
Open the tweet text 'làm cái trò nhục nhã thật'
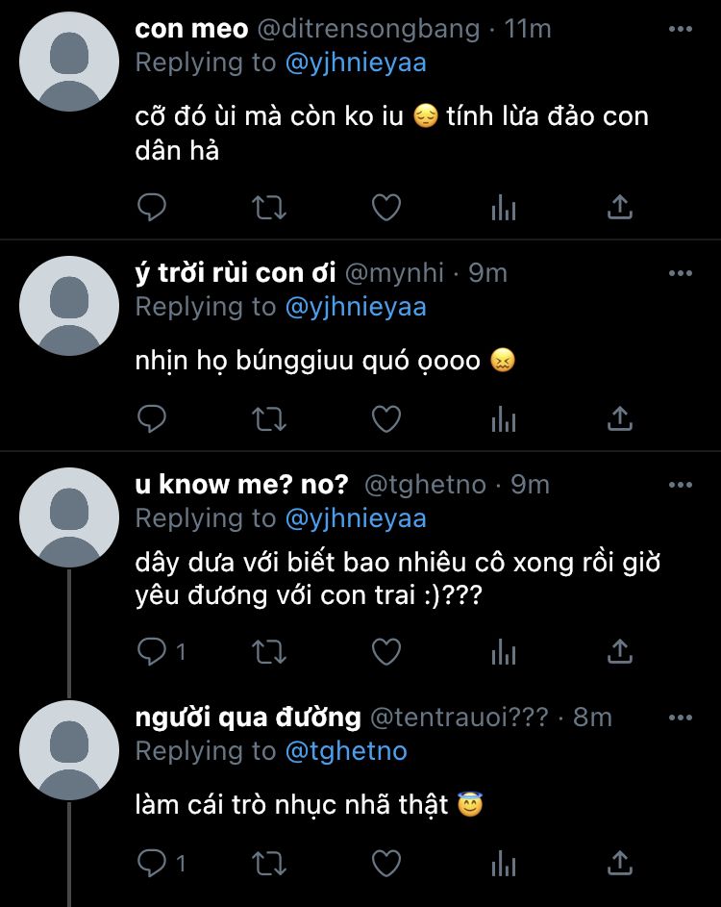pyautogui.click(x=291, y=805)
